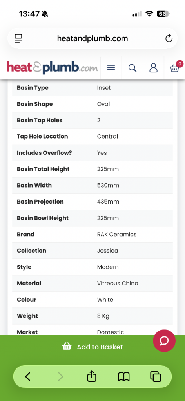The width and height of the screenshot is (185, 401).
Task: Open the hamburger navigation menu
Action: 111,68
